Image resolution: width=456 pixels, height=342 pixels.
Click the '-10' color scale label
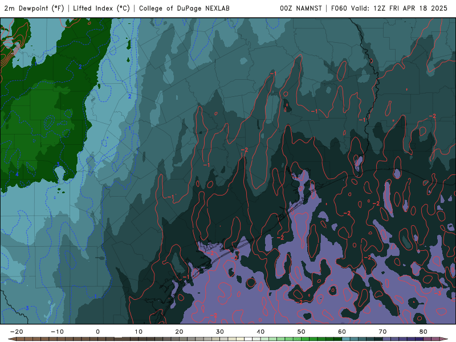coord(58,332)
